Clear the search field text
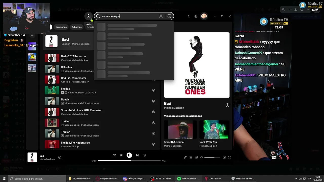Viewport: 324px width, 182px height. pos(161,16)
